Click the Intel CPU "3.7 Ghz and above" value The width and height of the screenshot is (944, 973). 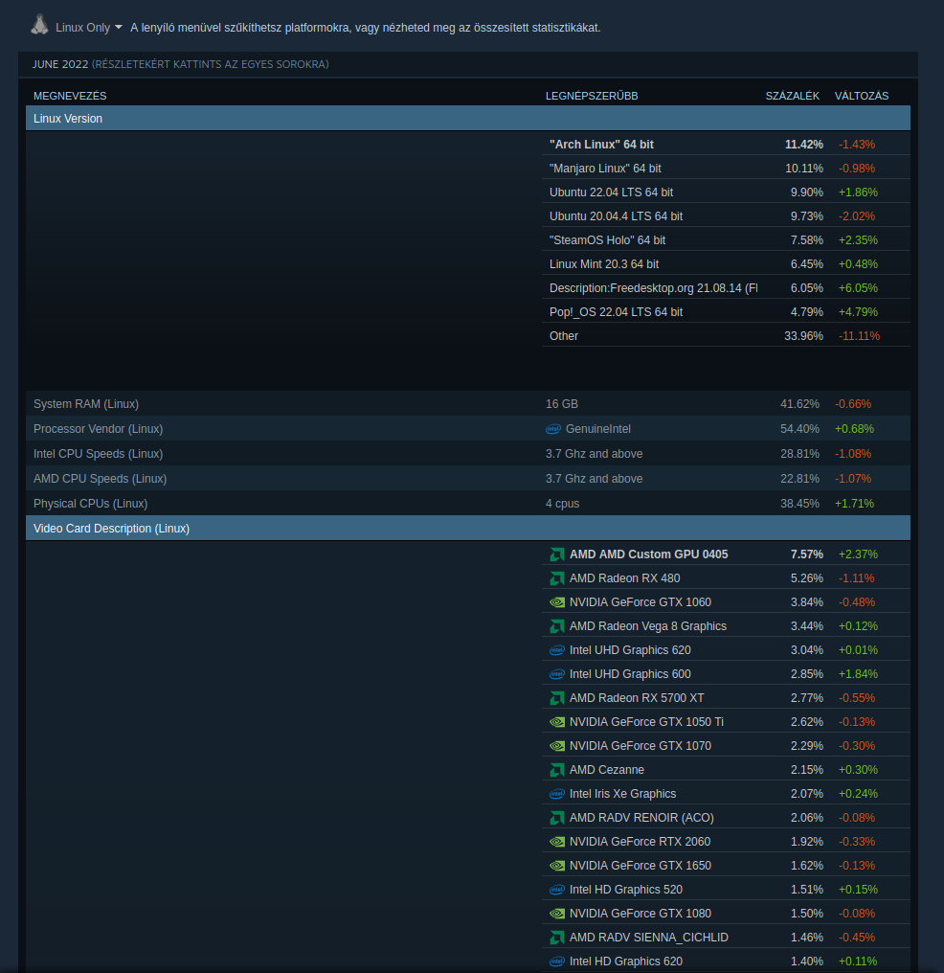[x=595, y=454]
